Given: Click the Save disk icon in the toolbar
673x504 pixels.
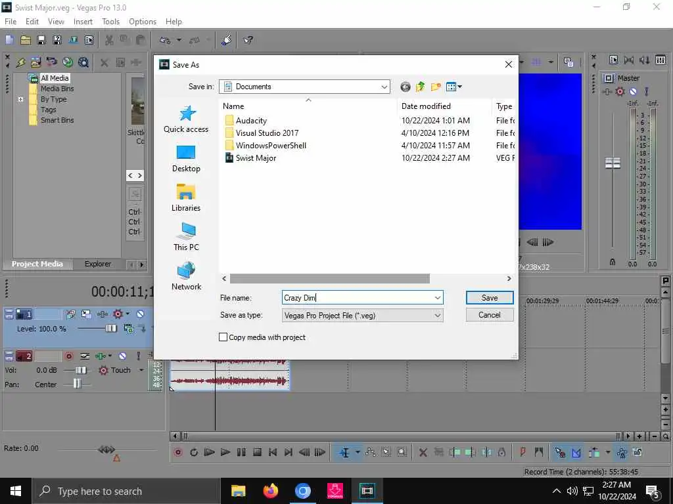Looking at the screenshot, I should click(41, 40).
